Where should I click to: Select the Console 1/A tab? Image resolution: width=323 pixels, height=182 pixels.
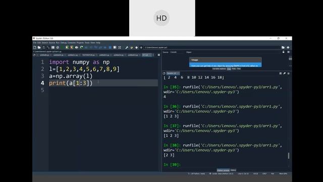(173, 73)
